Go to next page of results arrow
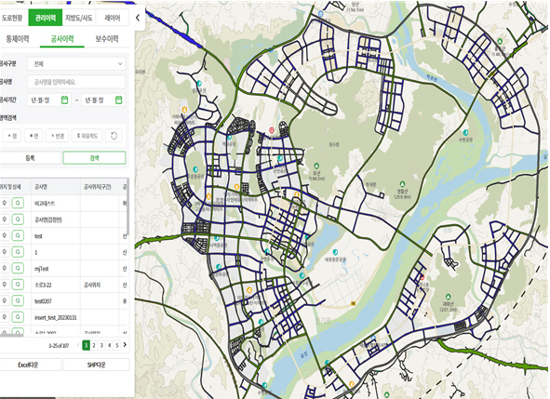Viewport: 550px width, 399px height. click(x=125, y=345)
